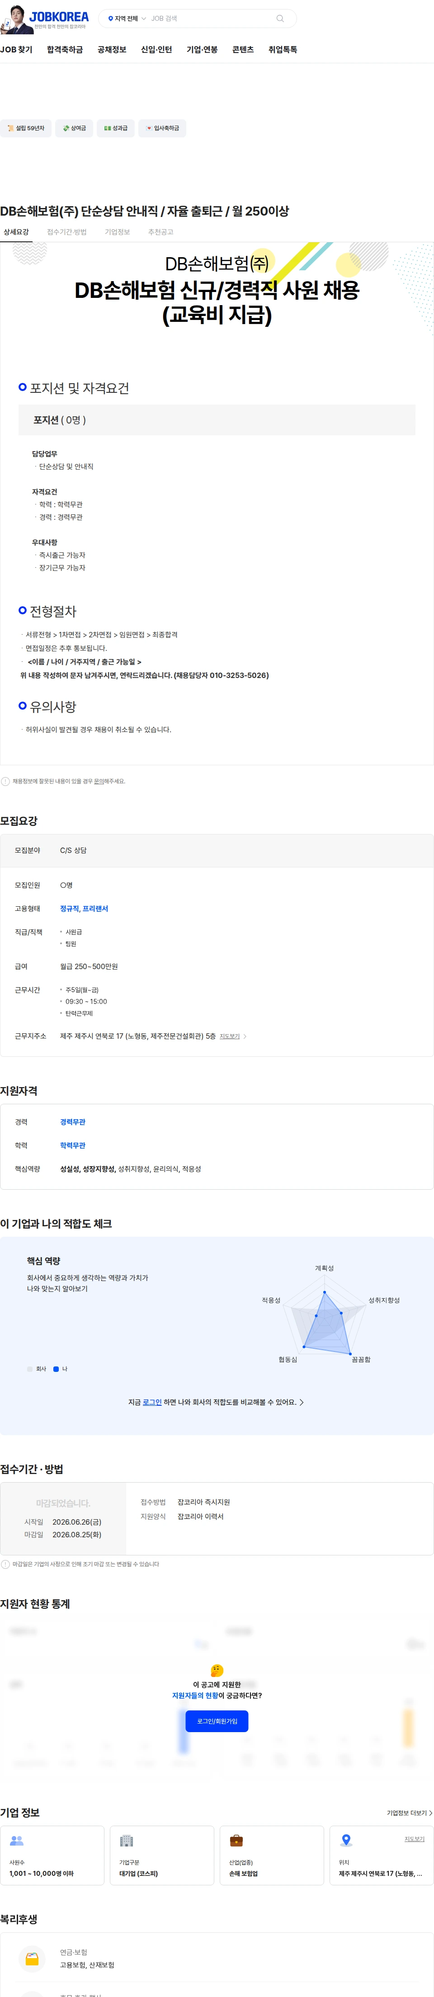
Task: Click the 대기업 (코스피) text
Action: pos(139,1874)
